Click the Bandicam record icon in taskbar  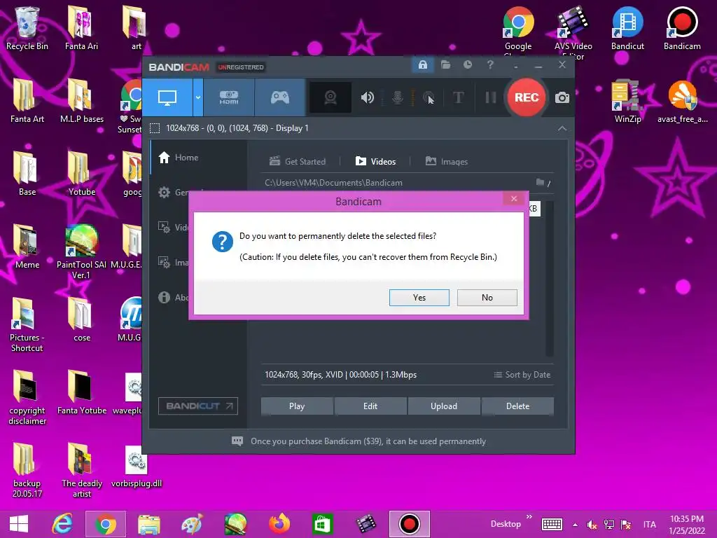coord(409,524)
